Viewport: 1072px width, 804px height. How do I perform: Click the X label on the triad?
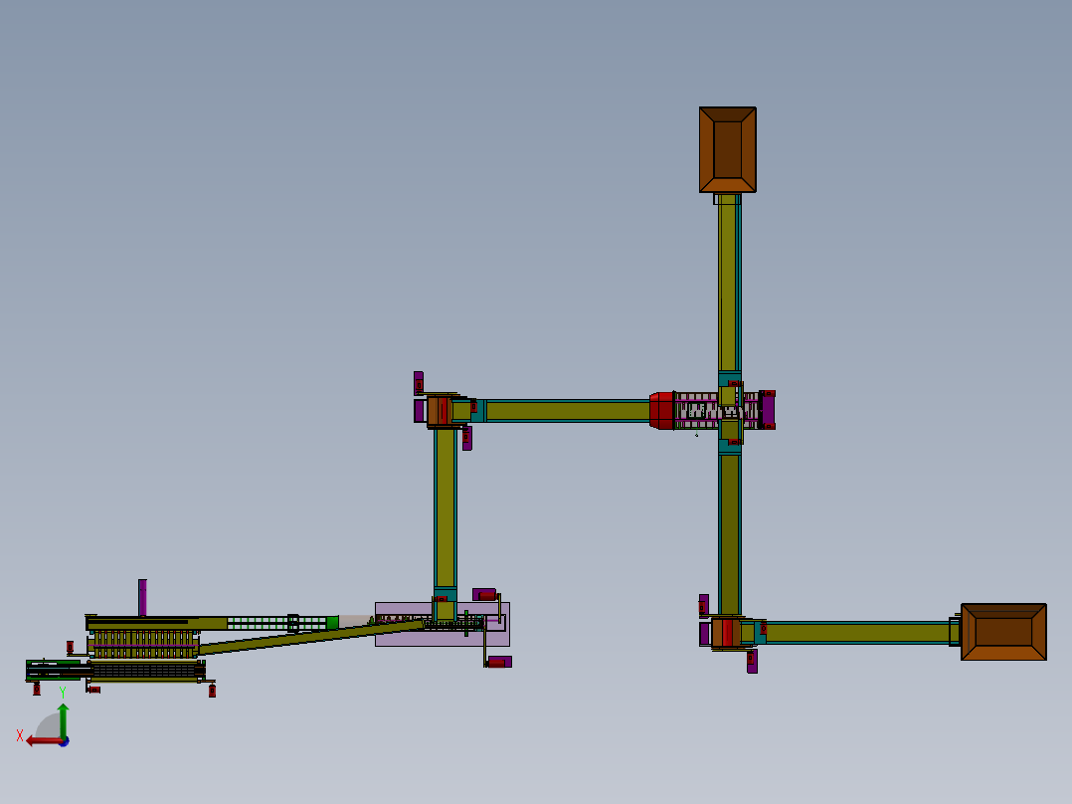coord(20,735)
